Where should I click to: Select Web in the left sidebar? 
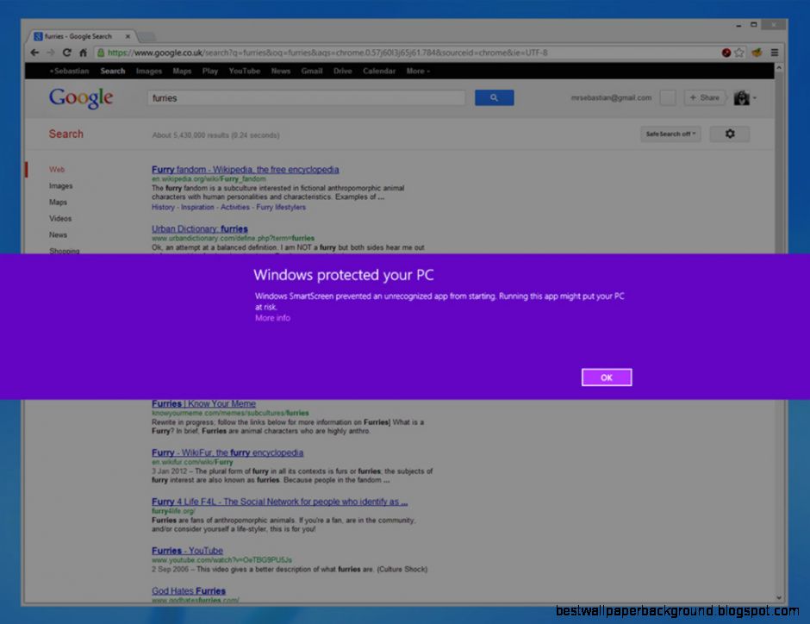(57, 170)
